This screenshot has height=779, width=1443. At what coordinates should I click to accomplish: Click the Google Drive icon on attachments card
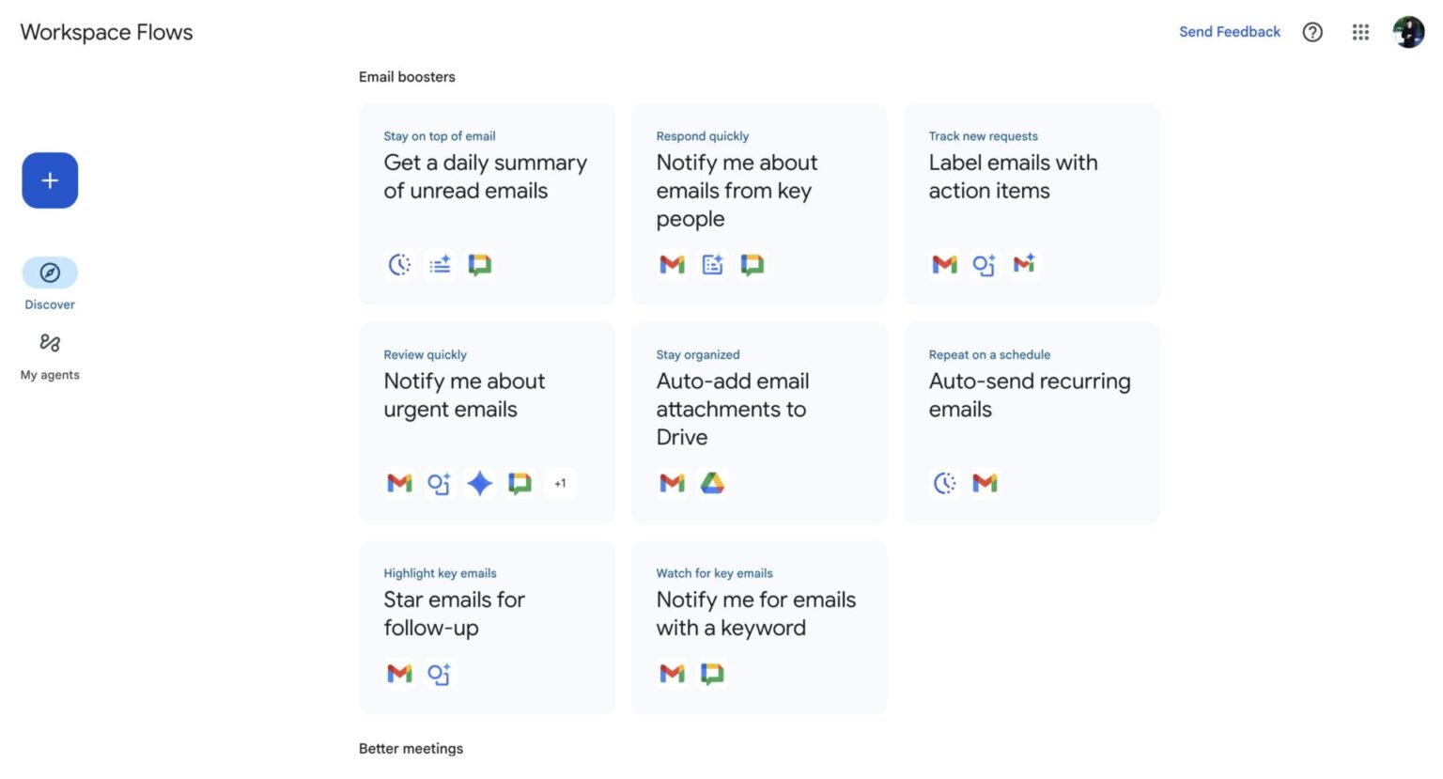pyautogui.click(x=712, y=482)
